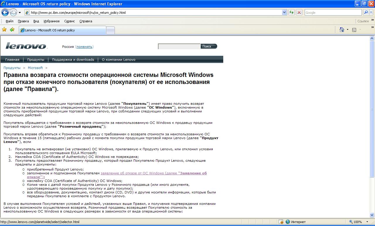Open the Правка menu
This screenshot has height=226, width=375.
pos(23,21)
